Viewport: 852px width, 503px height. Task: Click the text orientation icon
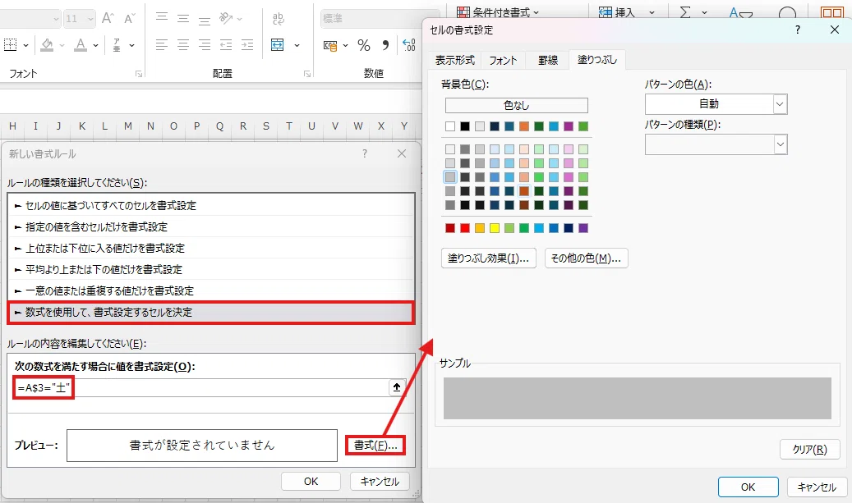226,18
